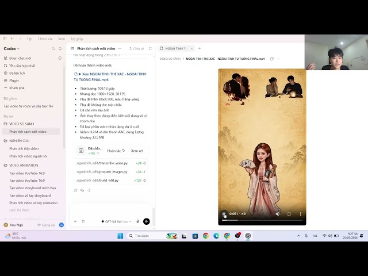This screenshot has width=368, height=276.
Task: Click the circle icon beside Đoạn chat mới
Action: coord(60,58)
